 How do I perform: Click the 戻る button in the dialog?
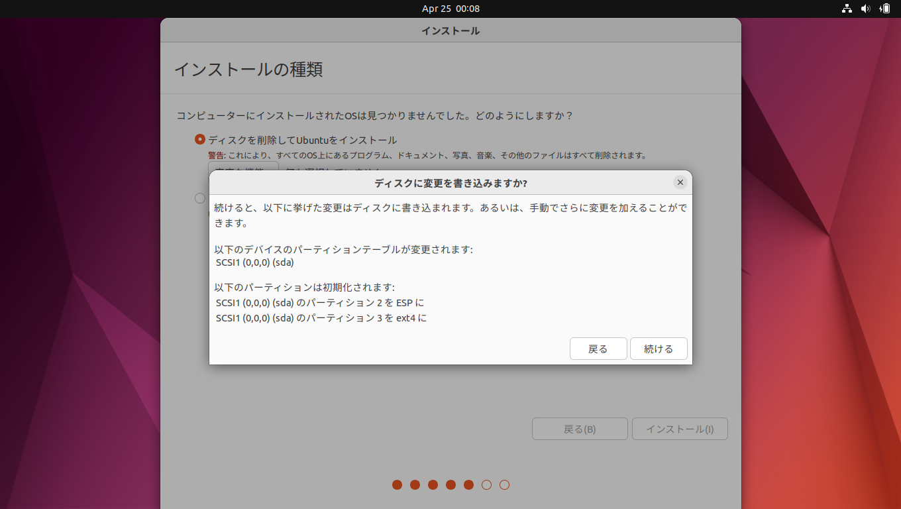(598, 349)
